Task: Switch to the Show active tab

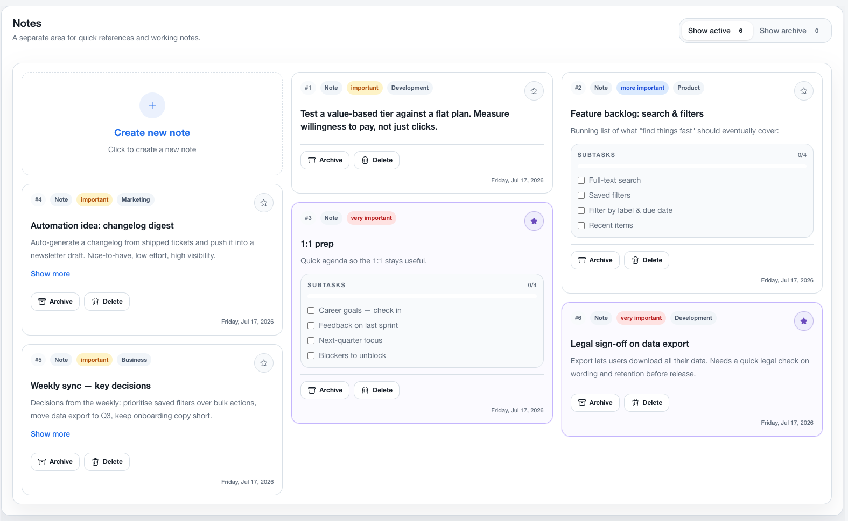Action: 717,31
